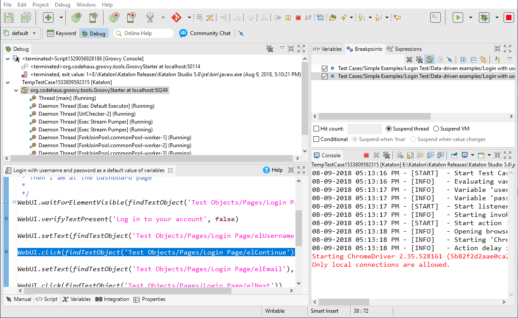Open the File menu

click(7, 5)
